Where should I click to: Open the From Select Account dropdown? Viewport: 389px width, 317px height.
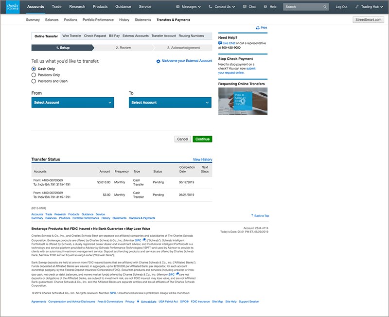tap(72, 103)
